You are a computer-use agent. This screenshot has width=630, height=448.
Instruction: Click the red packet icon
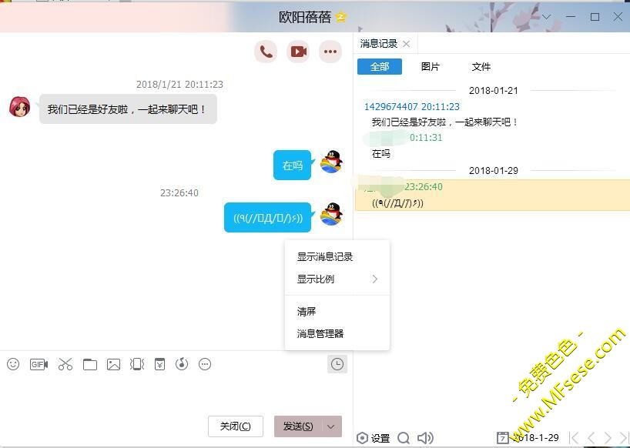click(159, 364)
